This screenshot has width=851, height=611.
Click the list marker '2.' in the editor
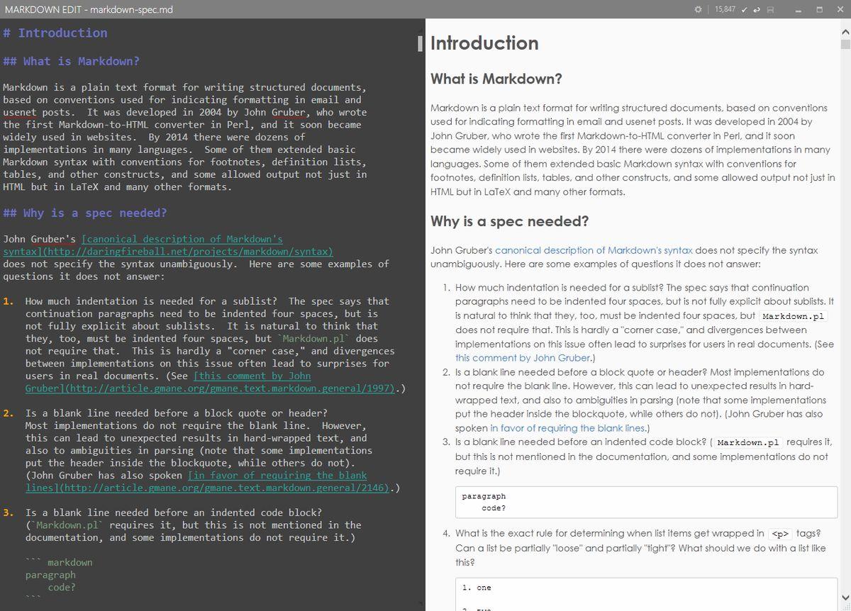(9, 413)
